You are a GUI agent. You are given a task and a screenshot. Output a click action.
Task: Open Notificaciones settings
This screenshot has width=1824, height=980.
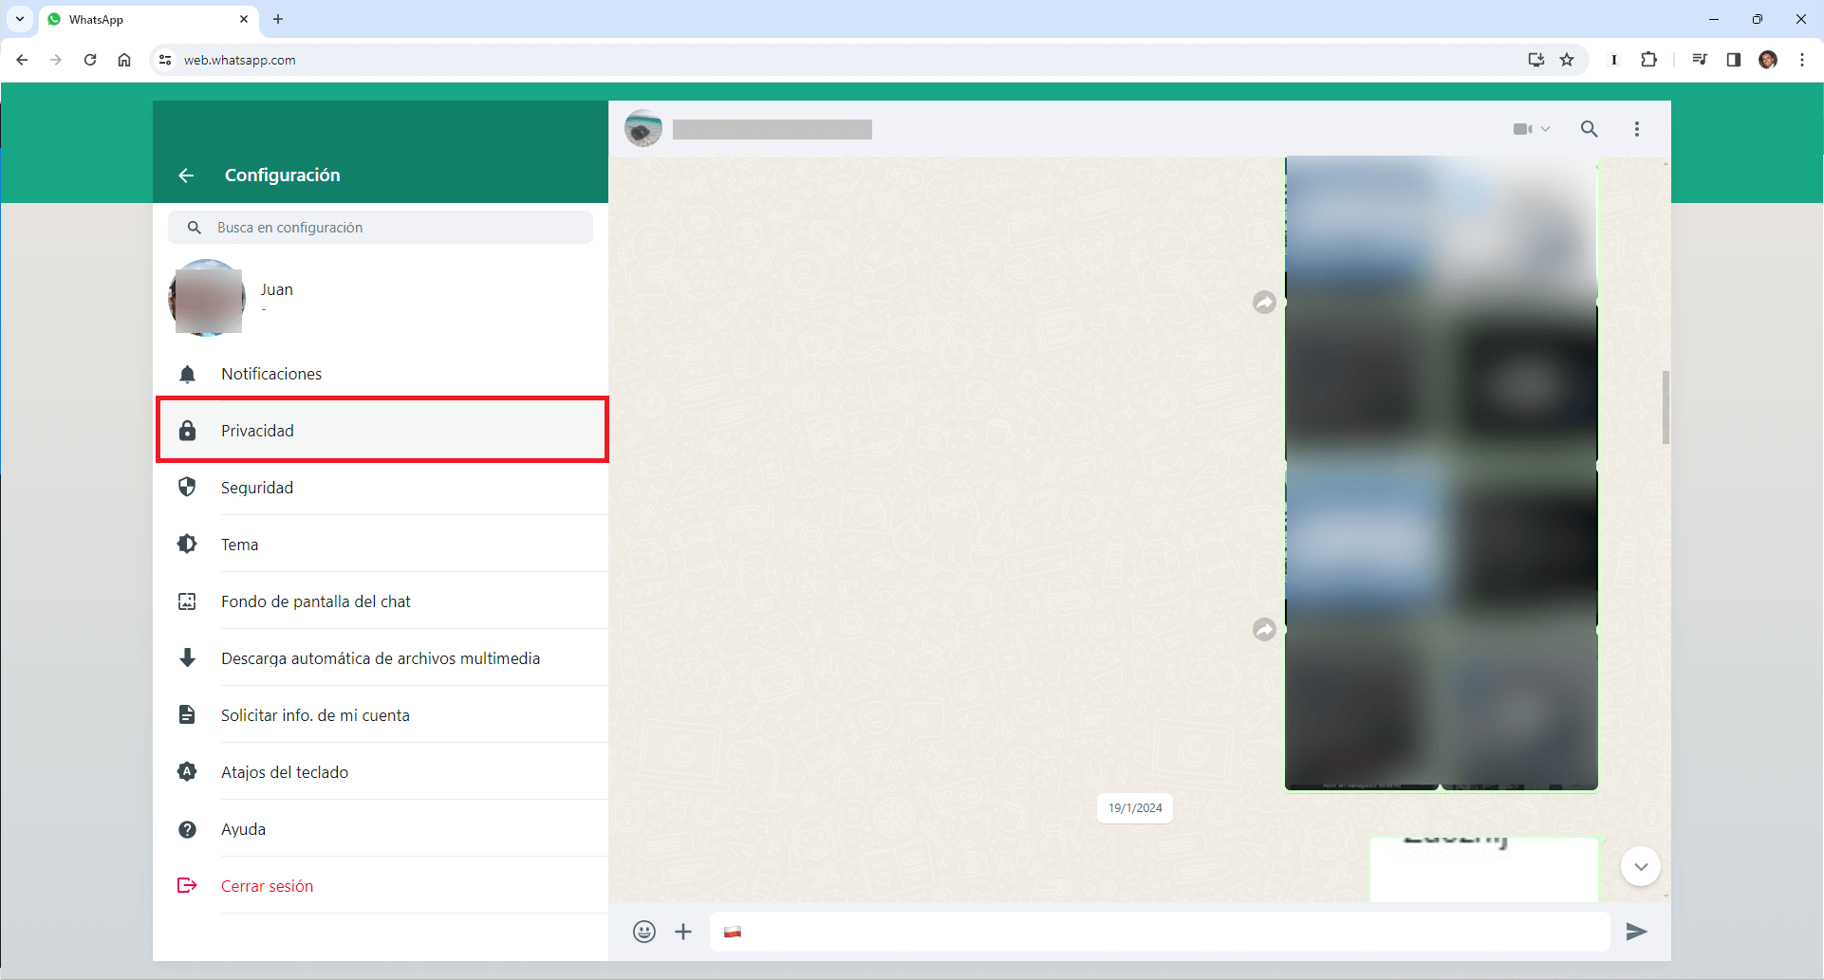382,374
